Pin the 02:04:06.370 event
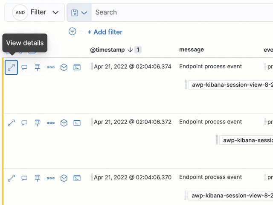This screenshot has width=273, height=205. pos(38,178)
